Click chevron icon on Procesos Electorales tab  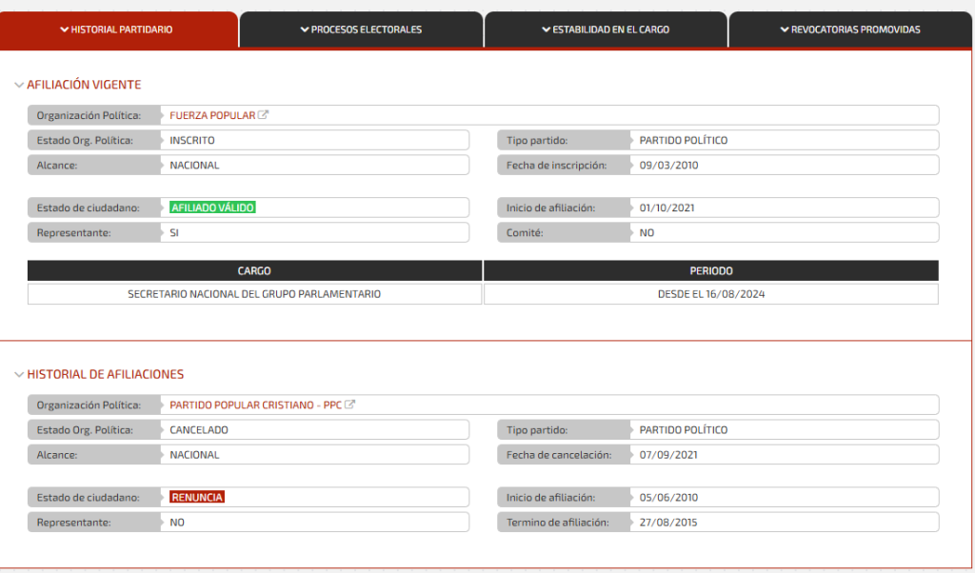(x=305, y=30)
